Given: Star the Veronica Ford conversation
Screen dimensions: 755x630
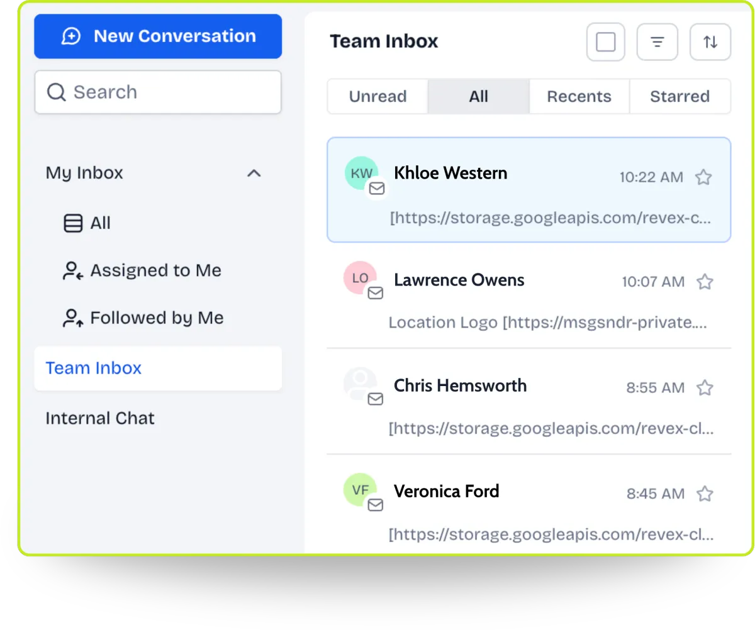Looking at the screenshot, I should [x=705, y=494].
